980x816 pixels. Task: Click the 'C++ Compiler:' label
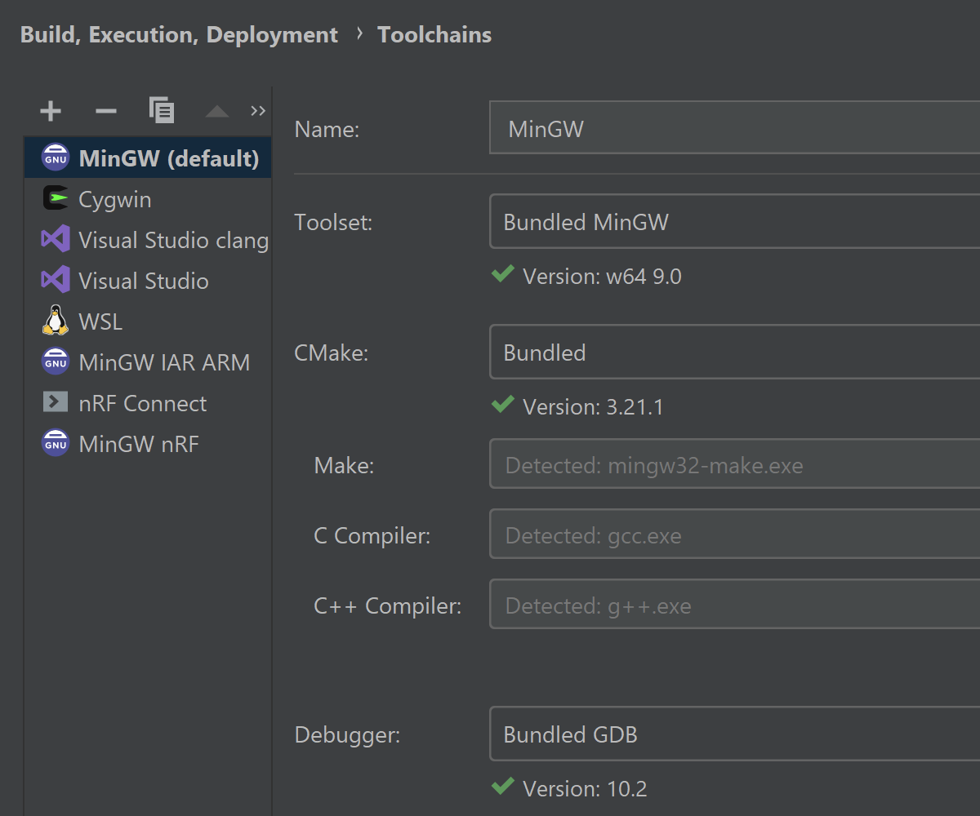pos(388,605)
